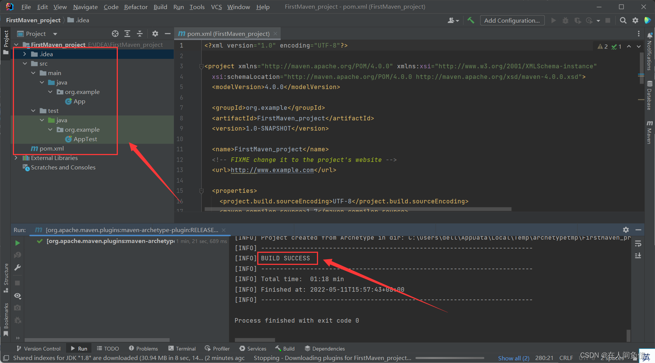The image size is (655, 363).
Task: Expand the .idea folder
Action: click(25, 54)
